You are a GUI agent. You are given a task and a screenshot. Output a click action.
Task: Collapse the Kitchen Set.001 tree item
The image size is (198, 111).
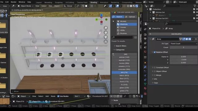coord(150,18)
